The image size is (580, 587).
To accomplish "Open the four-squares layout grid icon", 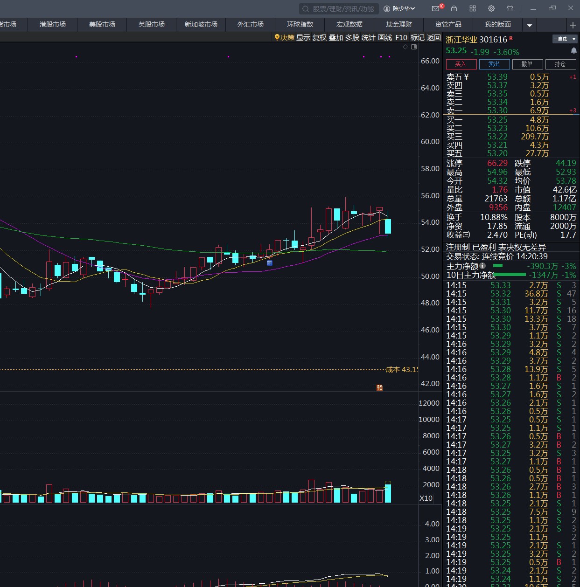I will click(473, 8).
